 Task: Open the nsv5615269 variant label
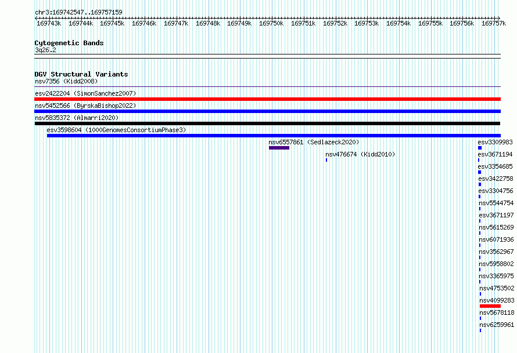496,227
